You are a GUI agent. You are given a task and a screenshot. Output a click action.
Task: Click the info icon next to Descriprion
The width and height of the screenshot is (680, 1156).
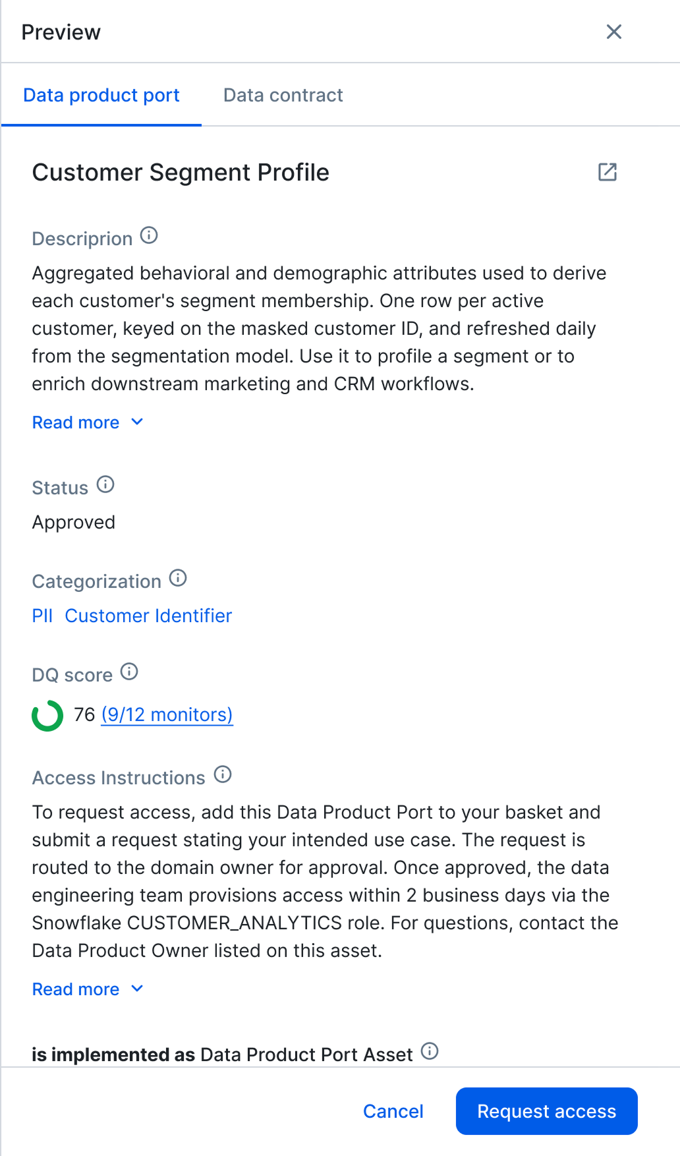click(149, 235)
